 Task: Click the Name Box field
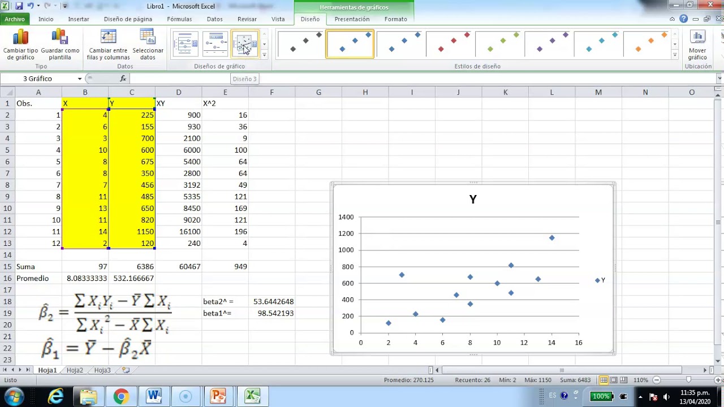[x=38, y=79]
